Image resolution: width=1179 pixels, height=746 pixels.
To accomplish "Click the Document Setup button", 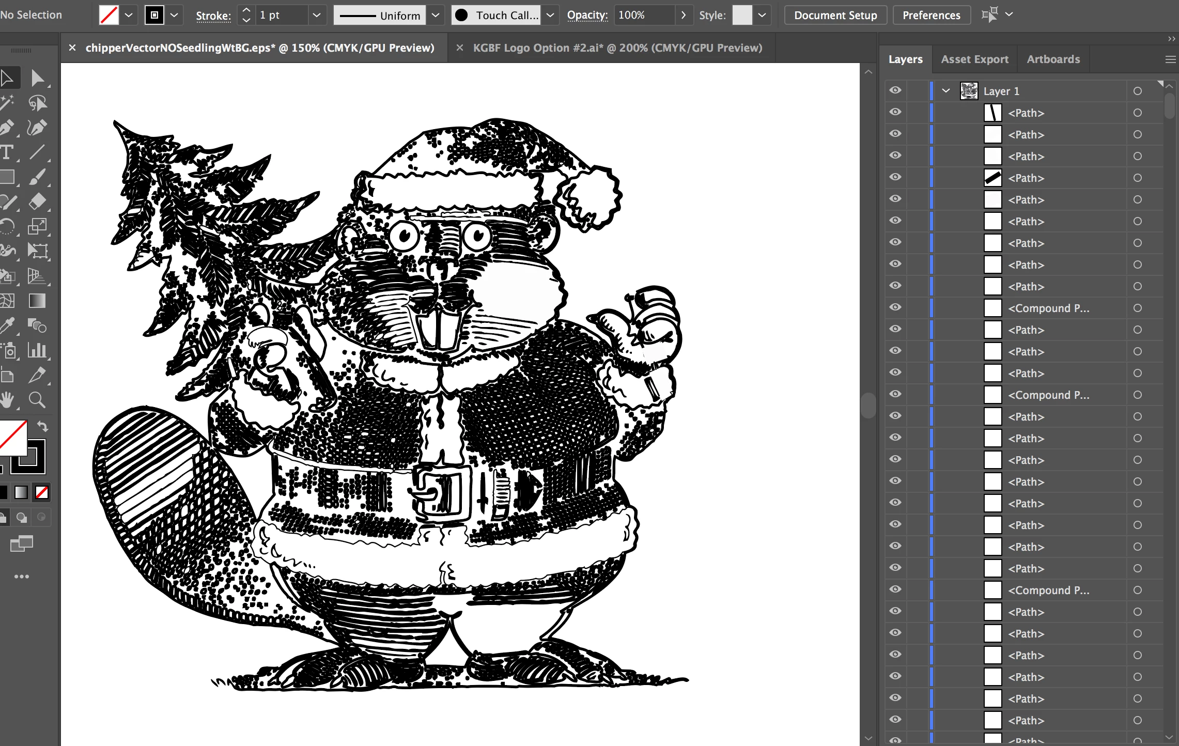I will (835, 15).
